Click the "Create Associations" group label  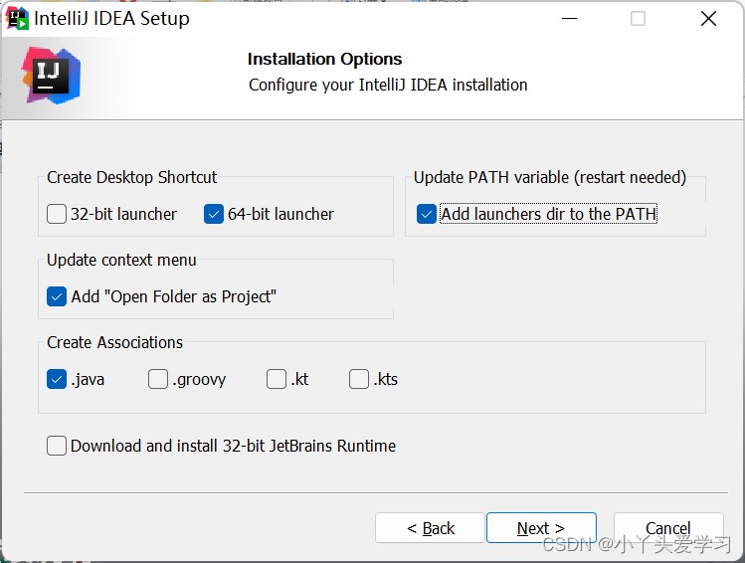(114, 342)
